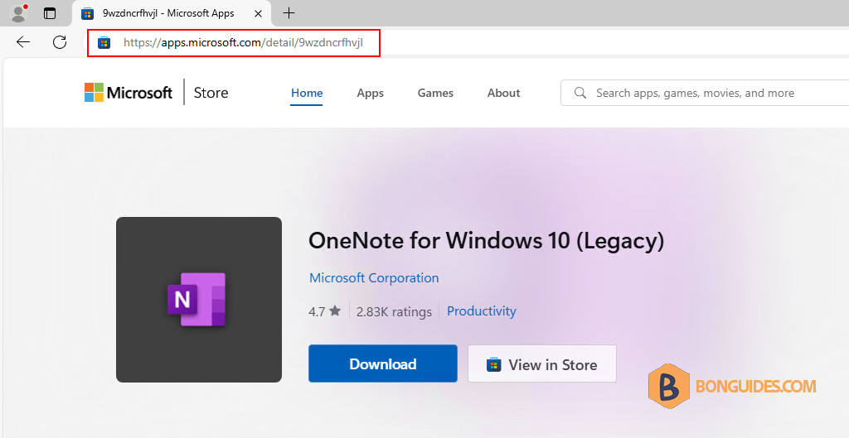Open the Microsoft Corporation publisher link

point(374,278)
